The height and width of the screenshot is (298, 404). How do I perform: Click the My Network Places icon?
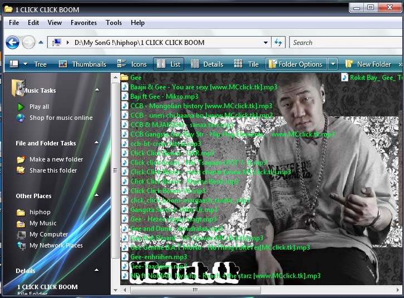click(x=21, y=246)
